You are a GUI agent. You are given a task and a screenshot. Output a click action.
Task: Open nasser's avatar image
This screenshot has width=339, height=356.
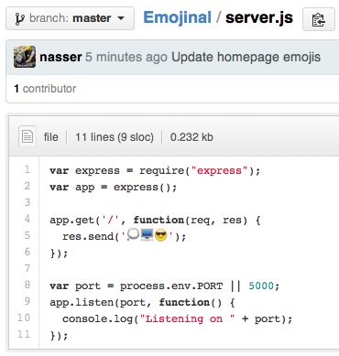[x=25, y=57]
